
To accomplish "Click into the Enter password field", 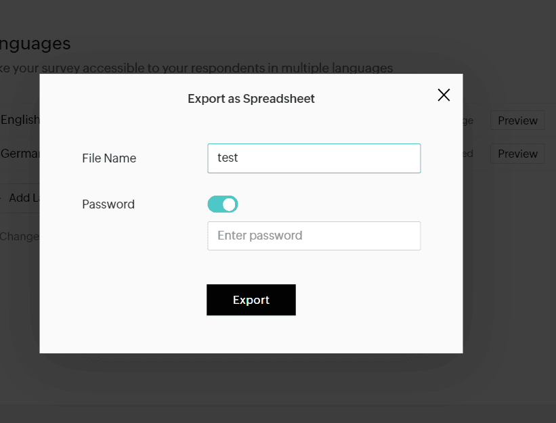I will pyautogui.click(x=314, y=236).
